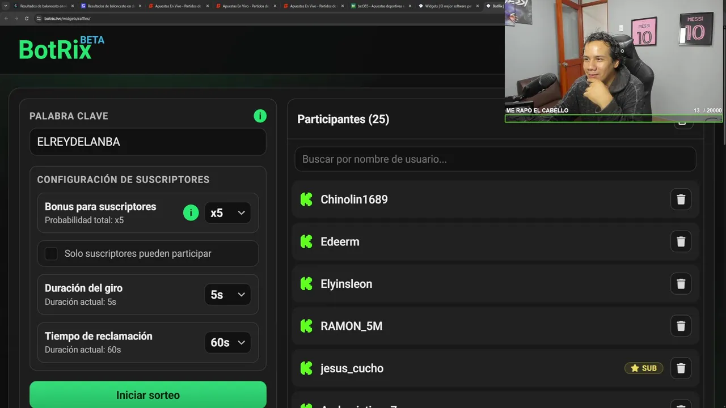The image size is (726, 408).
Task: Open the x5 subscriber bonus dropdown
Action: (x=227, y=213)
